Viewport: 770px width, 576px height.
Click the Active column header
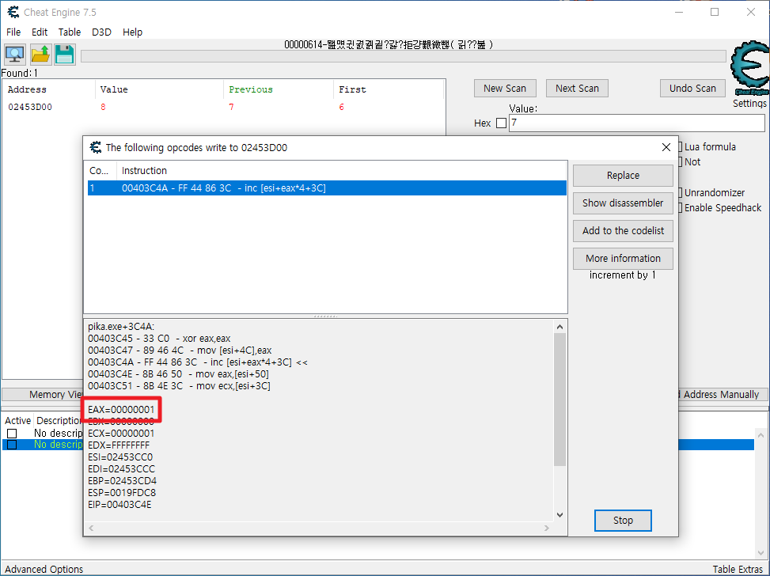17,421
